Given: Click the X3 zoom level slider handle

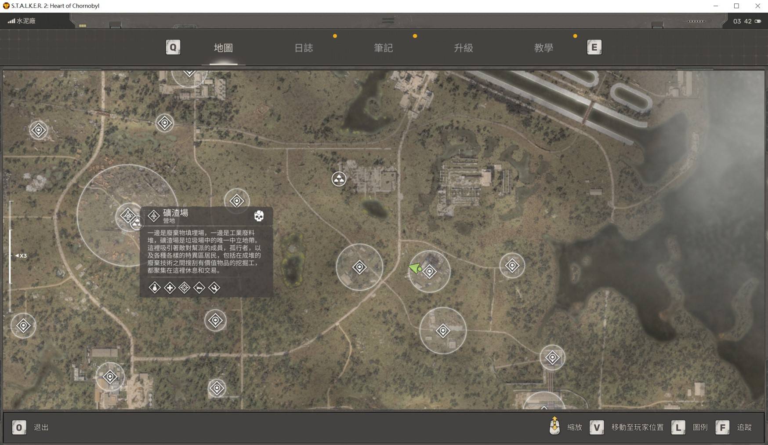Looking at the screenshot, I should pos(21,255).
